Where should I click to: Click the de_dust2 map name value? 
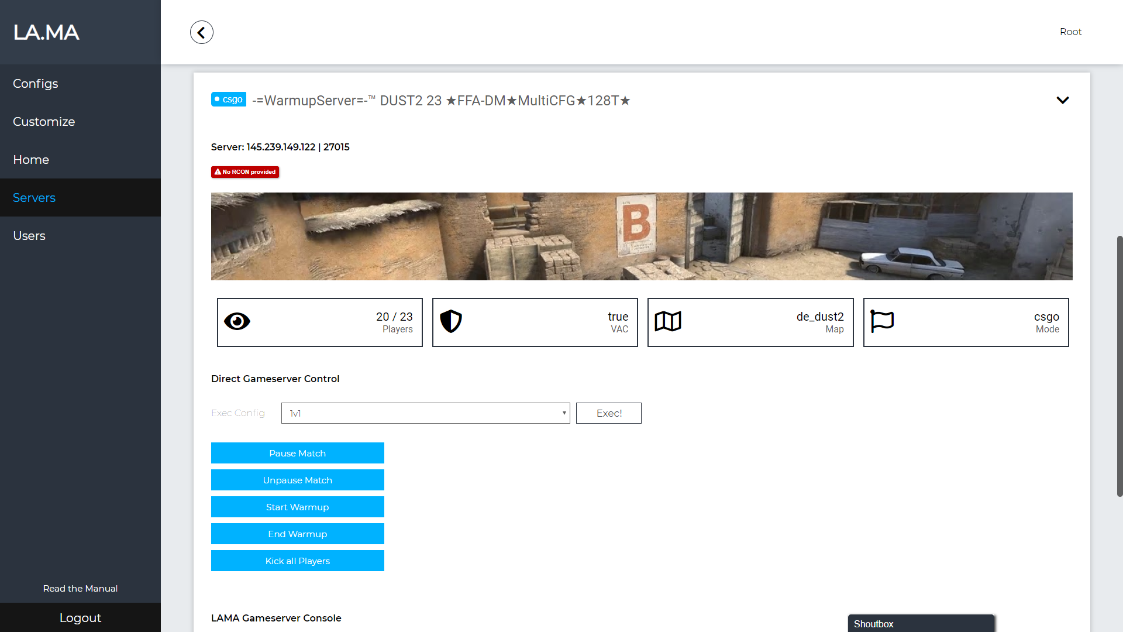[820, 317]
